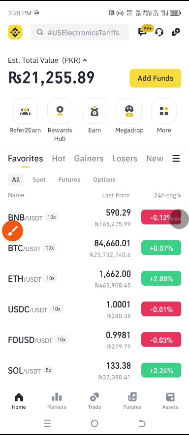Collapse the Est. Total Value caret
This screenshot has height=435, width=189.
tap(85, 60)
